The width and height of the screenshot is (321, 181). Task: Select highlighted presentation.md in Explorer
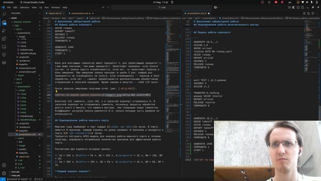26,134
